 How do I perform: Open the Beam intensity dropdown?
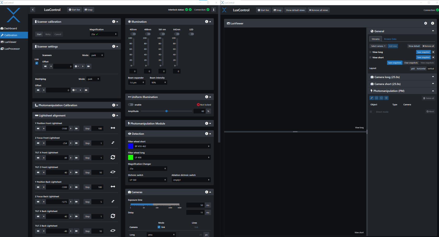(158, 82)
